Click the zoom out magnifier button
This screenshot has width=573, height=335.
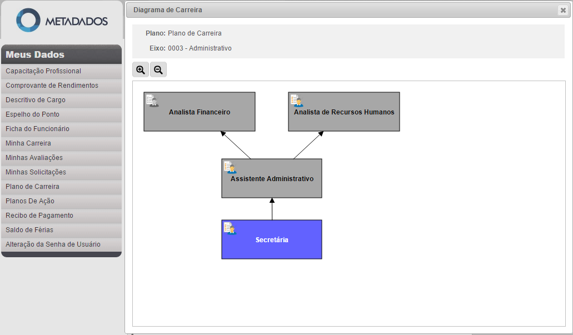(x=158, y=70)
